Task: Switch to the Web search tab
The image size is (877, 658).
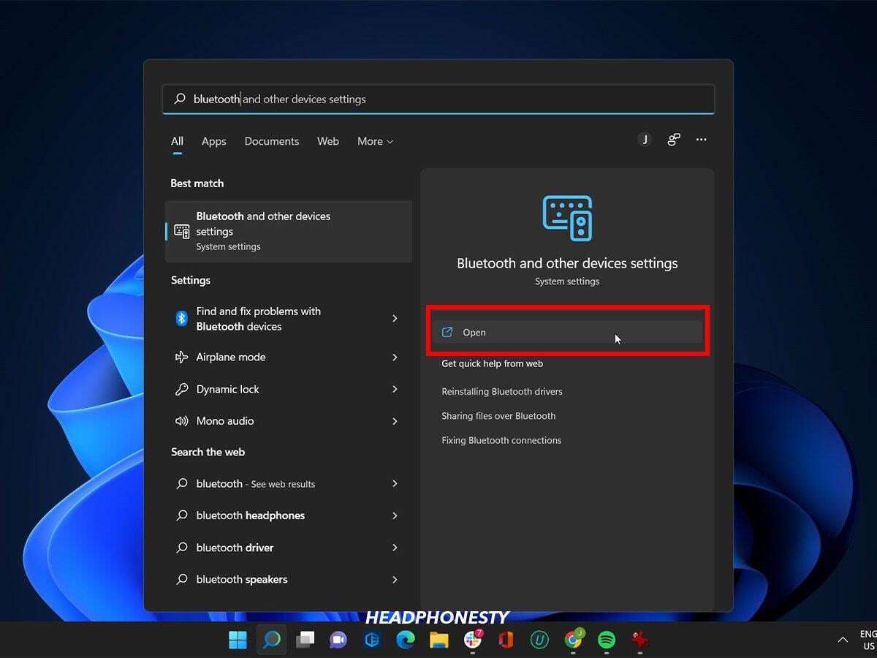Action: click(328, 141)
